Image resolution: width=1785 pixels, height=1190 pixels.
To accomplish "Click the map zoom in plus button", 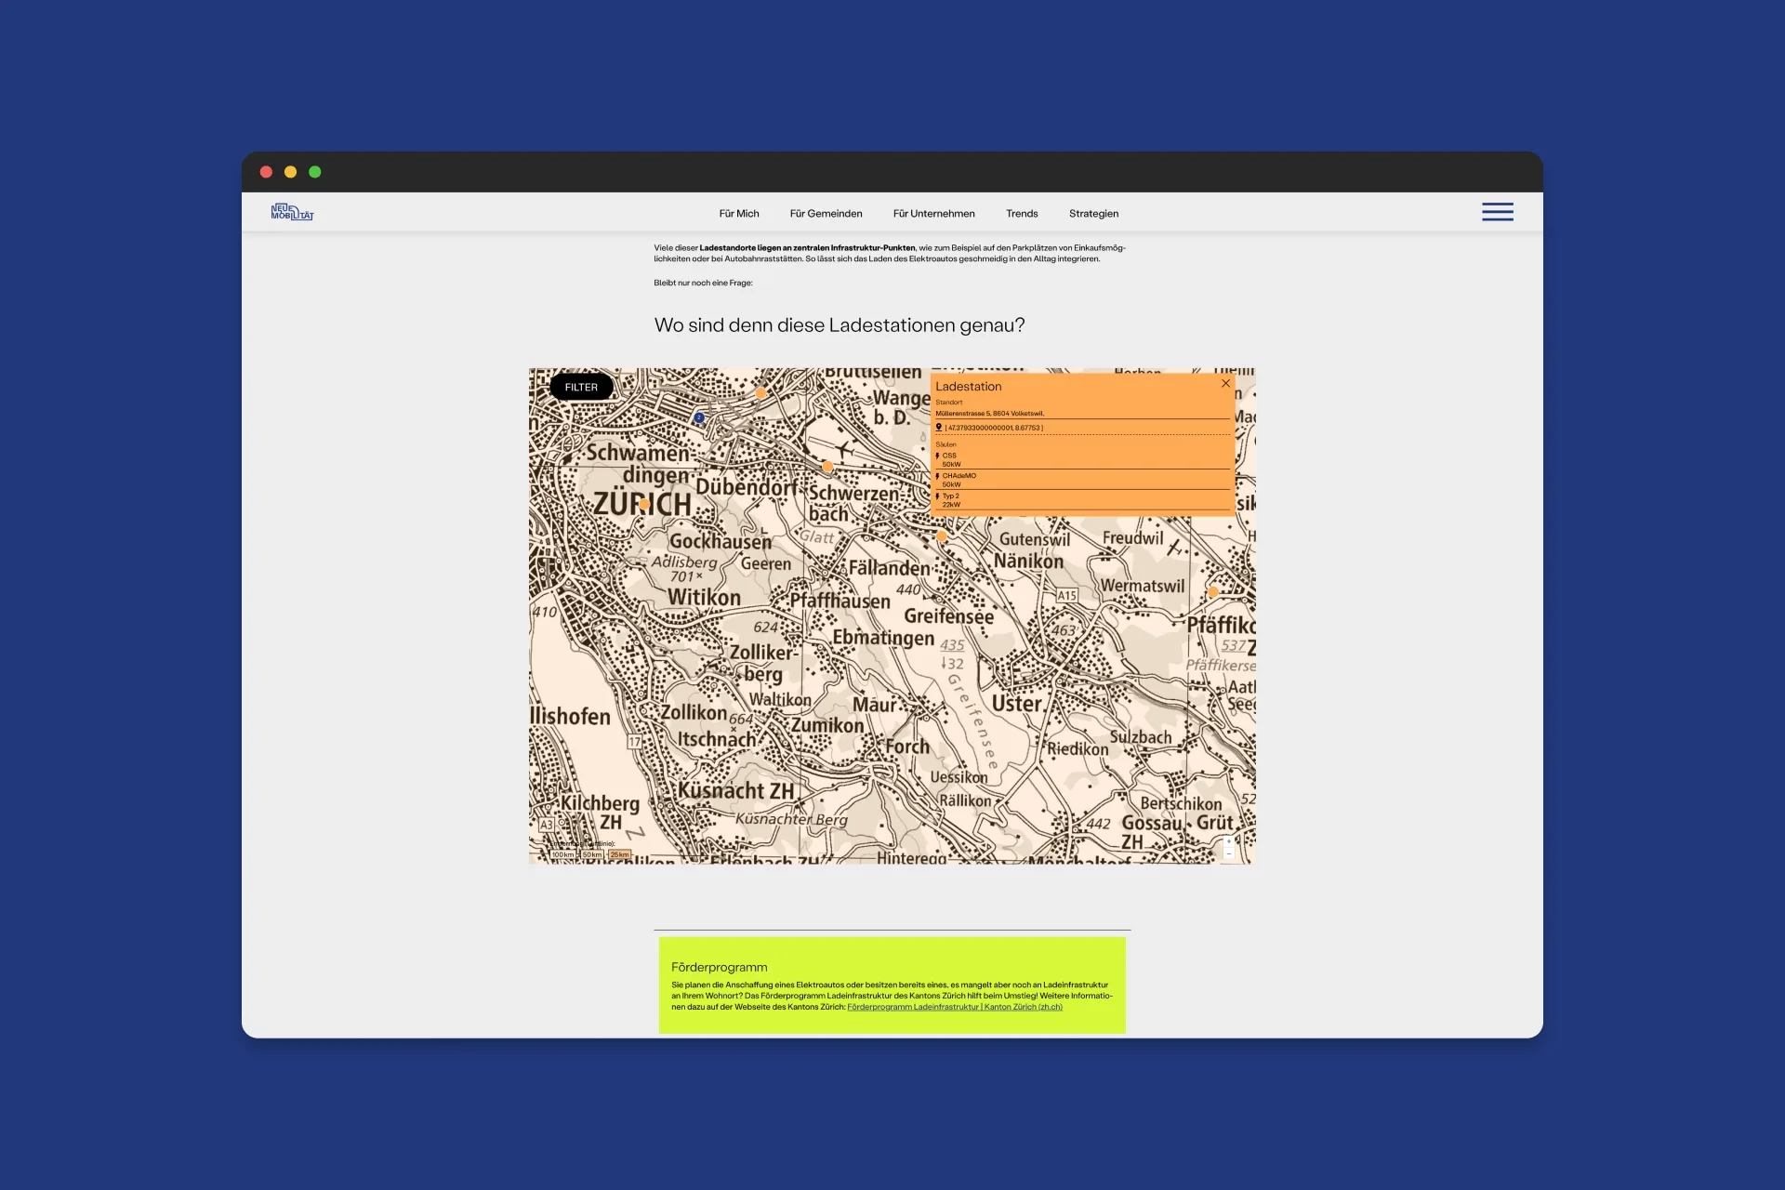I will pyautogui.click(x=1229, y=841).
